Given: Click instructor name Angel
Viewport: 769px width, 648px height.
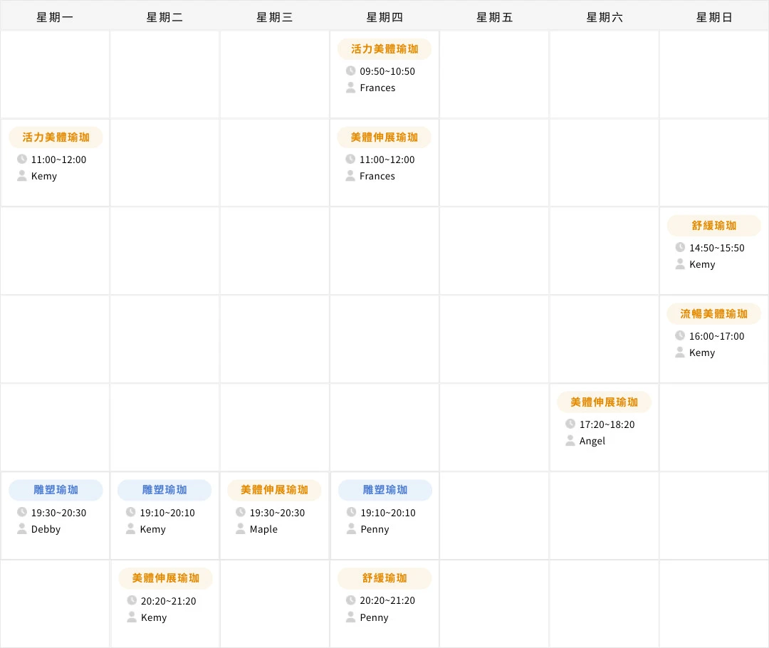Looking at the screenshot, I should pyautogui.click(x=592, y=441).
